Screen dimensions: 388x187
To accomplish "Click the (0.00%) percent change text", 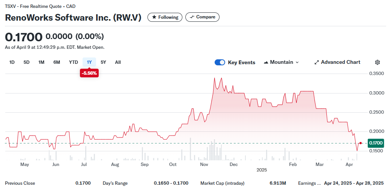I will 90,37.
